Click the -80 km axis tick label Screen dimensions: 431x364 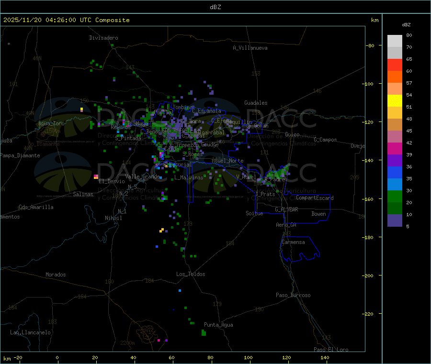370,45
